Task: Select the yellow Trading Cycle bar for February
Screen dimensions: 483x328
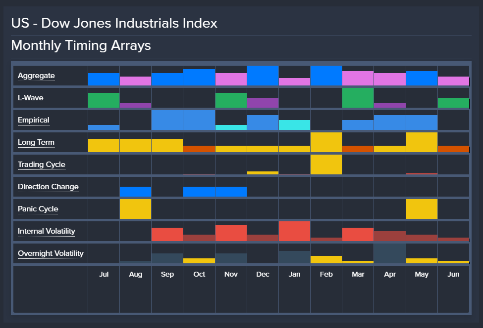Action: click(326, 164)
